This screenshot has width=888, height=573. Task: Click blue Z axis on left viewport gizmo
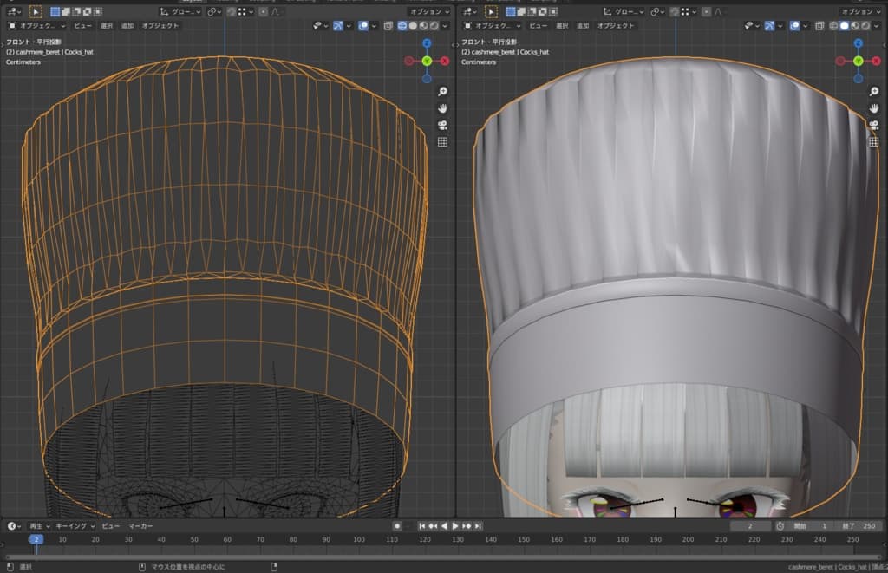pos(427,43)
